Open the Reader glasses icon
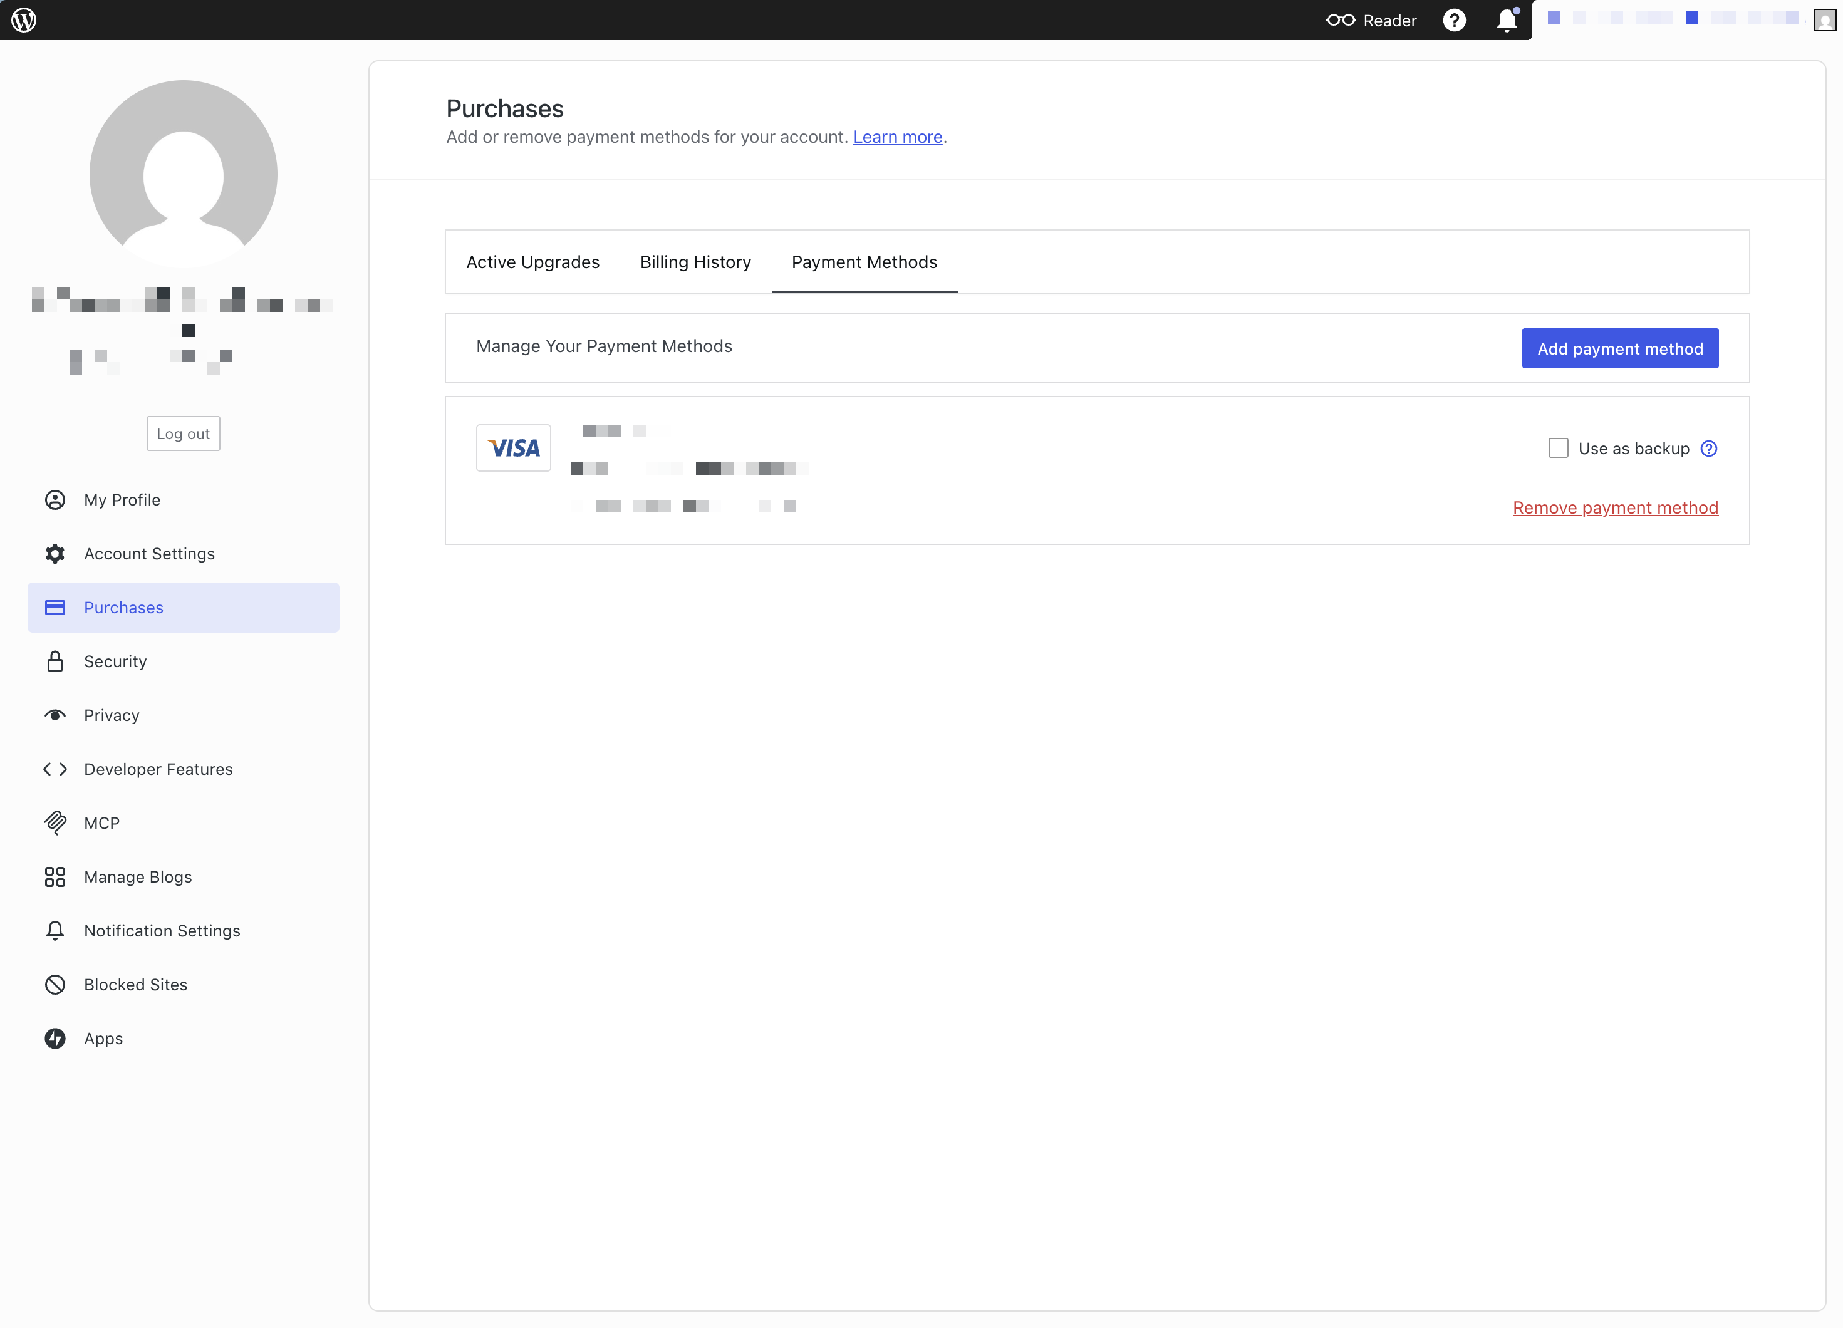Viewport: 1843px width, 1328px height. tap(1340, 20)
